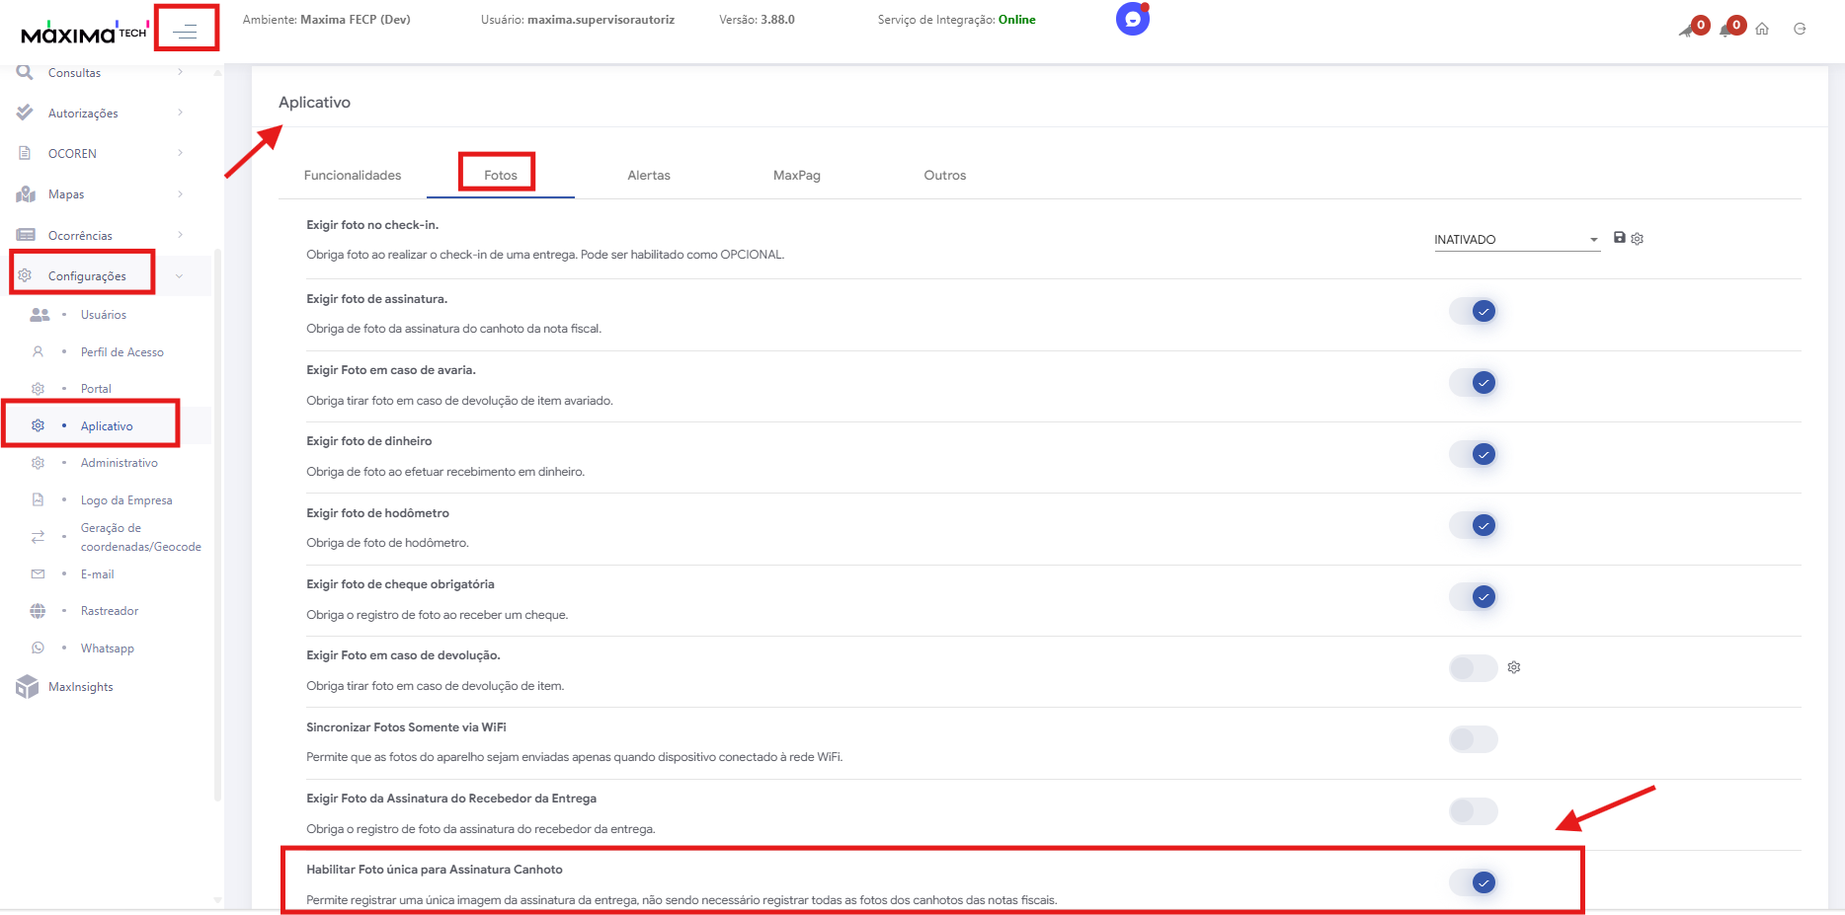1845x915 pixels.
Task: Select the Fotos tab
Action: (501, 176)
